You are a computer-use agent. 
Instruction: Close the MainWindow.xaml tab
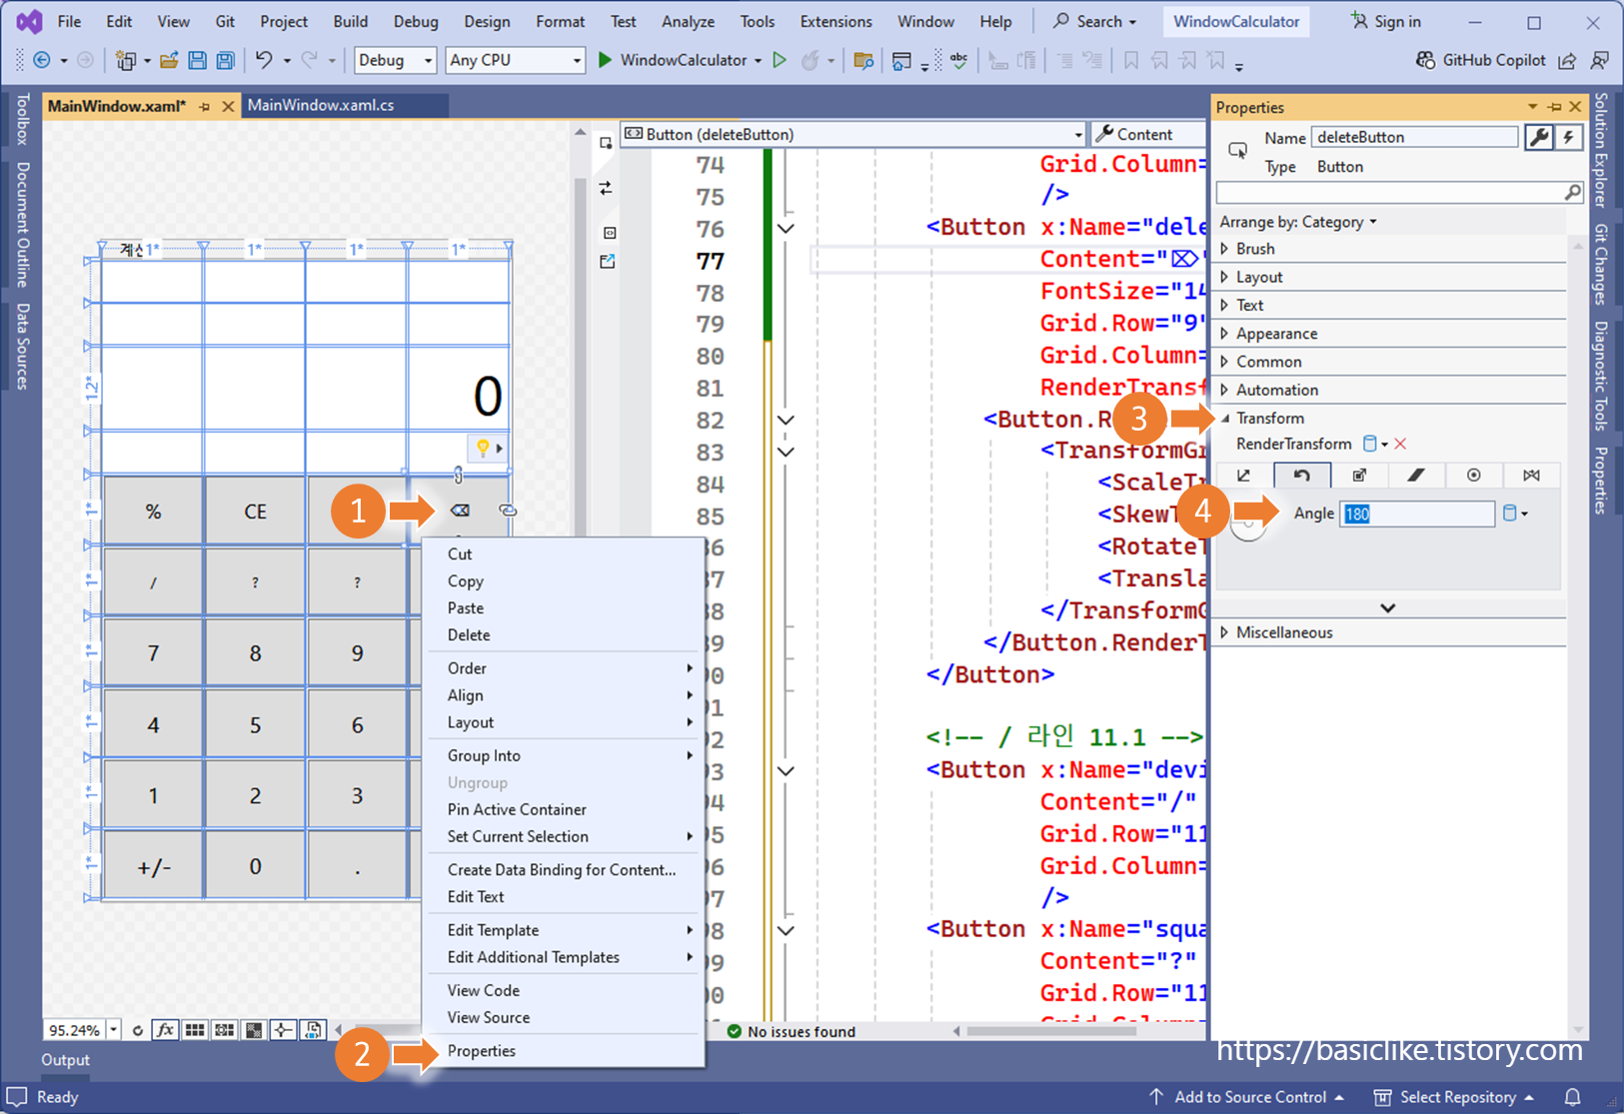pyautogui.click(x=228, y=106)
